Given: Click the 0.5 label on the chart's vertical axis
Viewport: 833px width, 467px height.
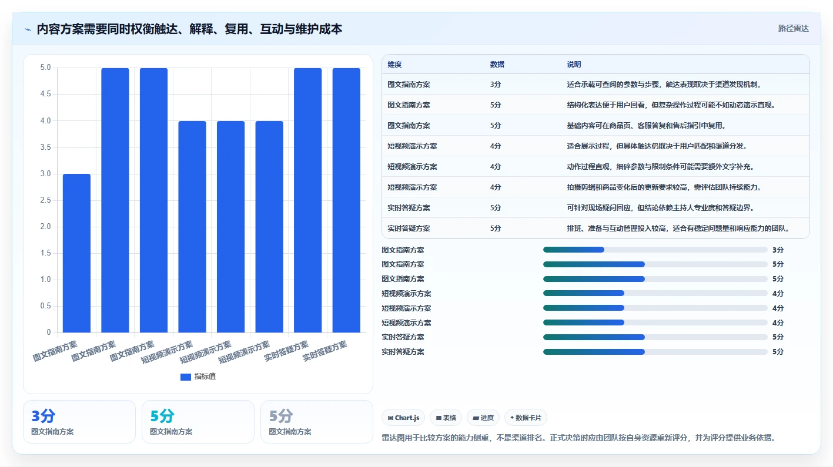Looking at the screenshot, I should click(44, 306).
